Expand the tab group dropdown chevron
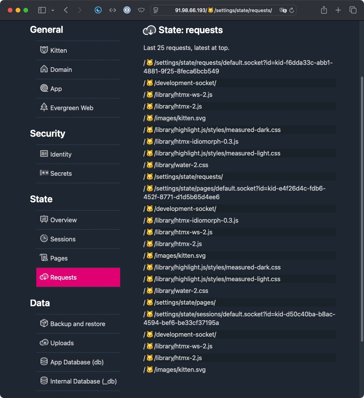The width and height of the screenshot is (364, 398). click(53, 10)
